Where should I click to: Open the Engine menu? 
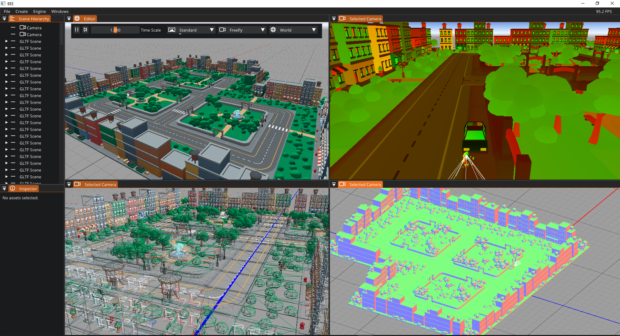tap(39, 11)
